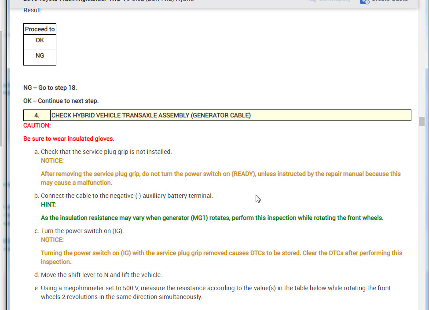The height and width of the screenshot is (310, 429).
Task: Click 'NG – Go to step 18.' text
Action: click(50, 88)
